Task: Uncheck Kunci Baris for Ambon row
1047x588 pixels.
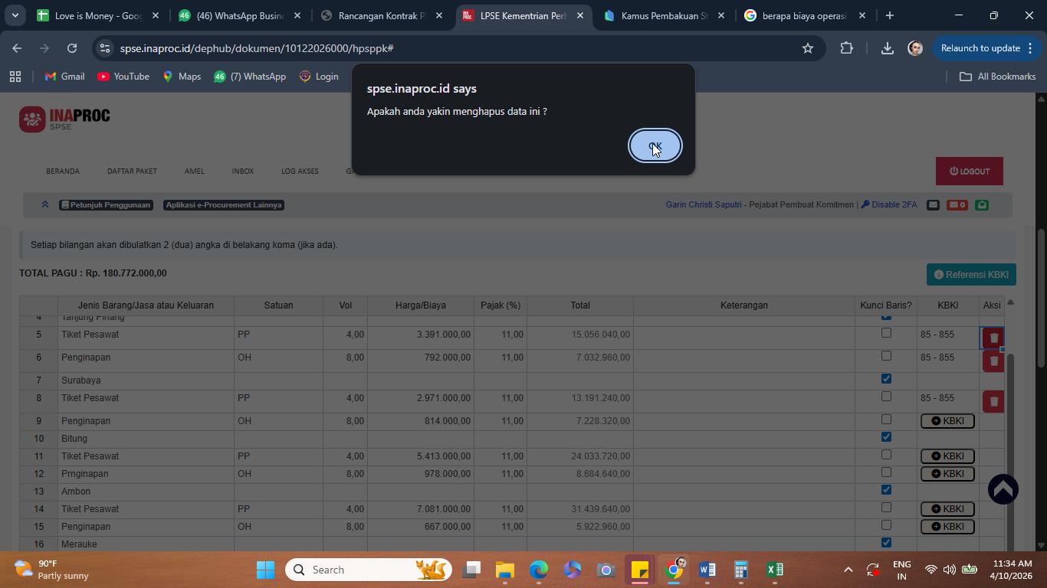Action: coord(886,490)
